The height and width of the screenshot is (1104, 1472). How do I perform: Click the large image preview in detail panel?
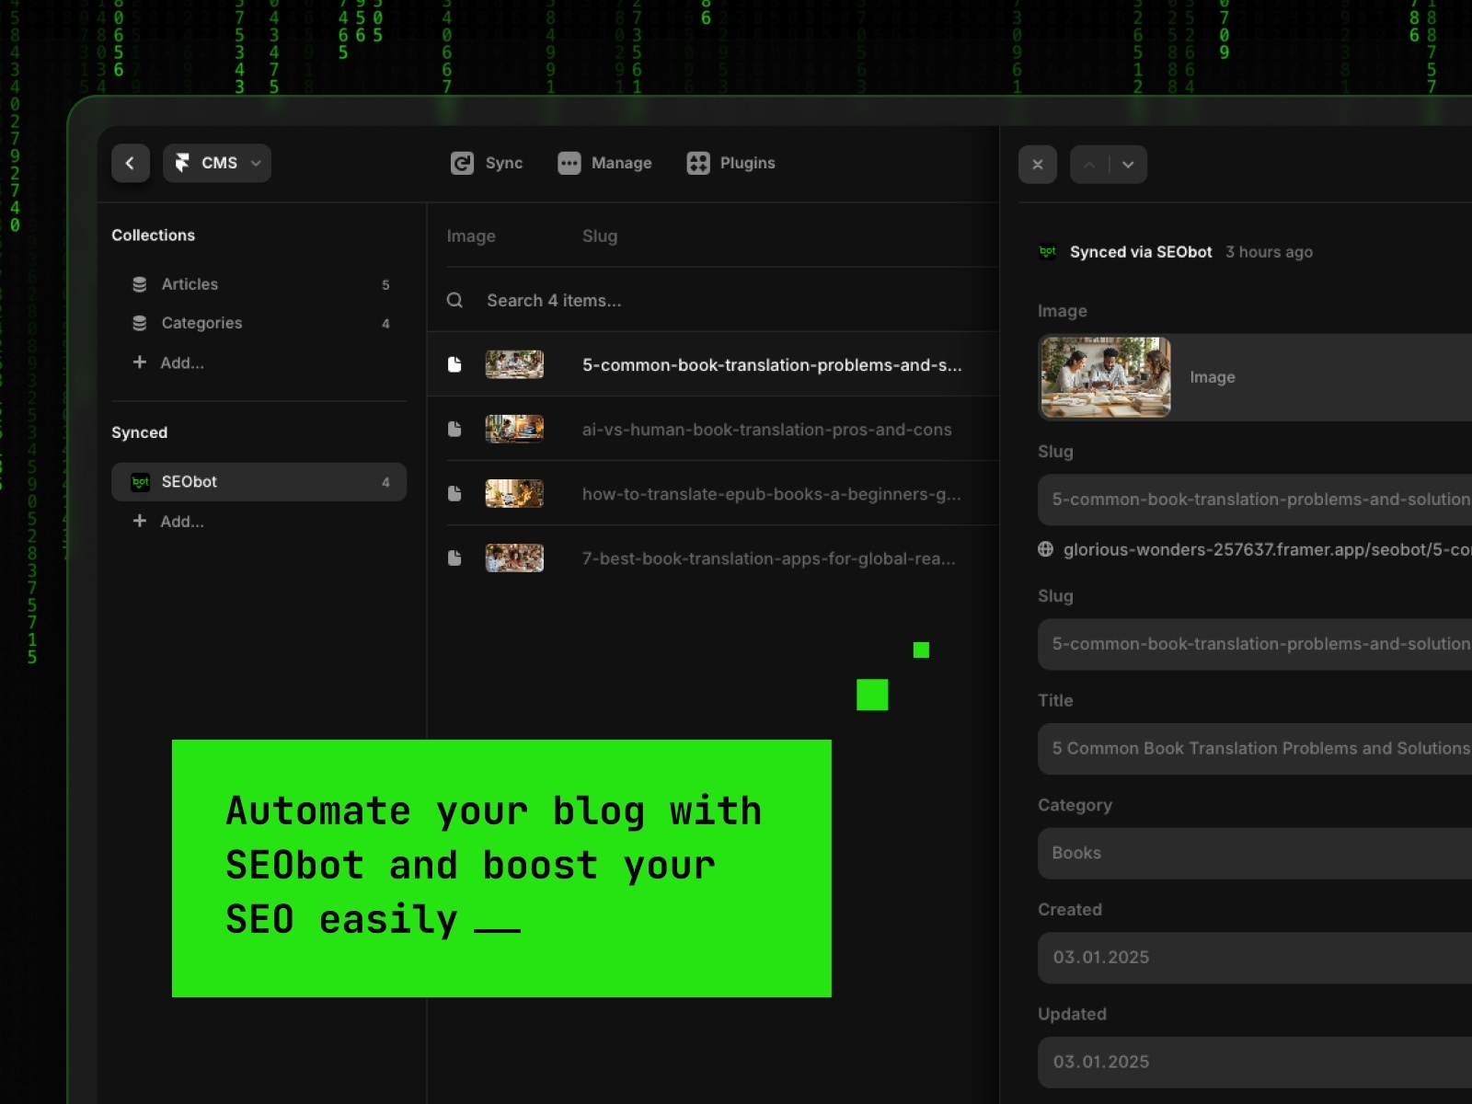[x=1106, y=377]
